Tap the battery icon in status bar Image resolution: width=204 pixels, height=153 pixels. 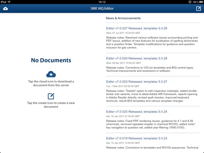(x=201, y=2)
